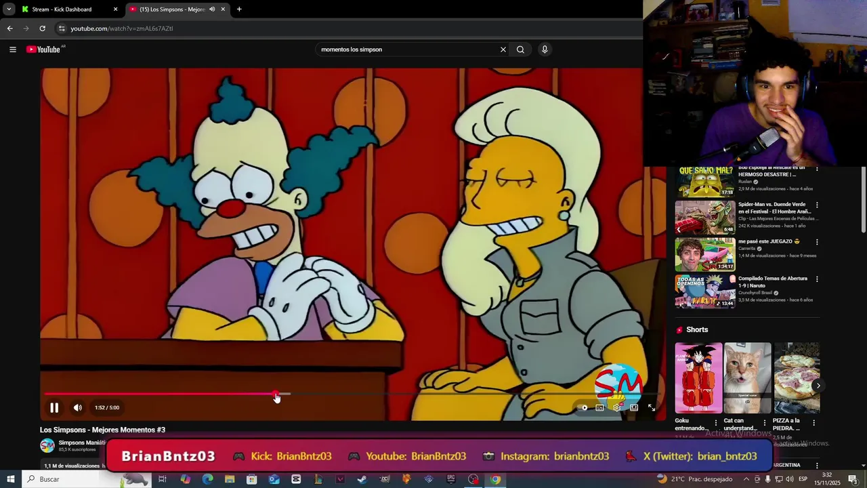Mute the tab using its audio icon

(x=212, y=9)
